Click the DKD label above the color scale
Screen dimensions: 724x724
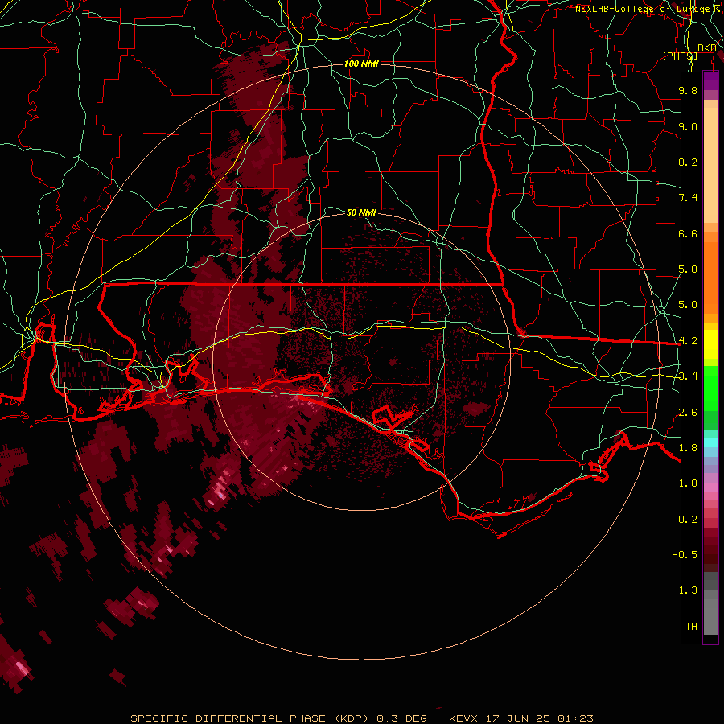click(706, 48)
